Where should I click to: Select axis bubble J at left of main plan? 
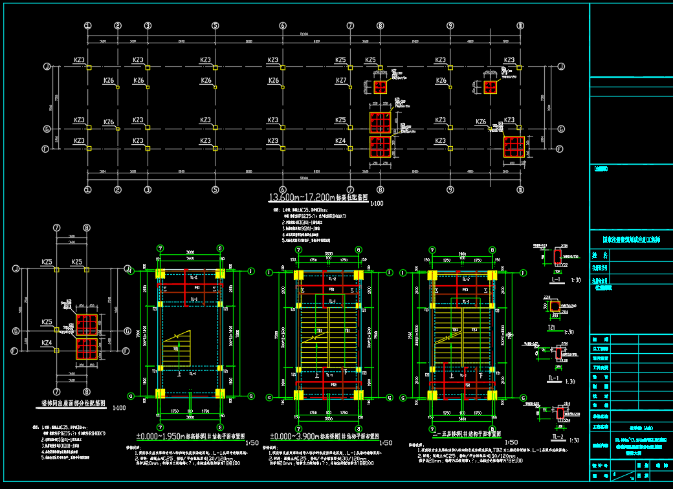pos(47,67)
